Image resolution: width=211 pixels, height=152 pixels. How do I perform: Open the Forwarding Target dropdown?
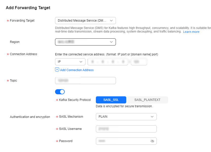tap(85, 21)
